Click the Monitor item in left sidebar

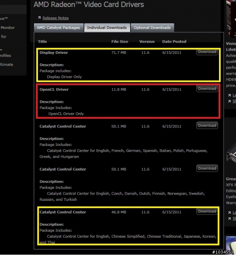pos(8,28)
